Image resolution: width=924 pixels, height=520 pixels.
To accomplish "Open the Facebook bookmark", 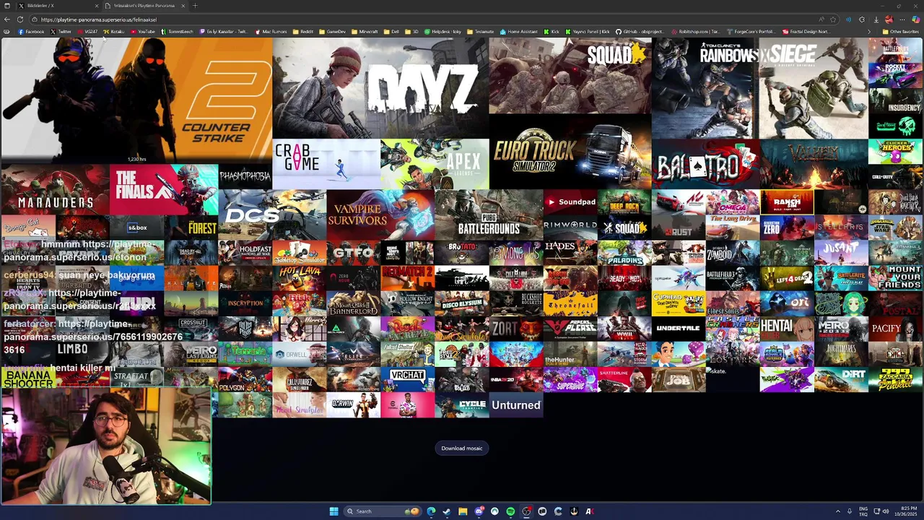I will click(30, 32).
